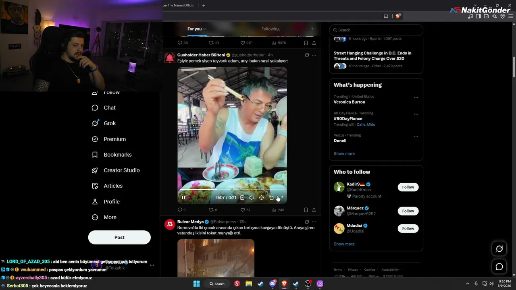
Task: Go to Profile in the sidebar
Action: click(x=106, y=201)
